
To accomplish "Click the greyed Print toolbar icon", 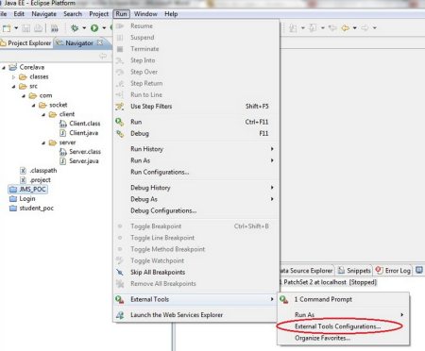I will click(38, 28).
